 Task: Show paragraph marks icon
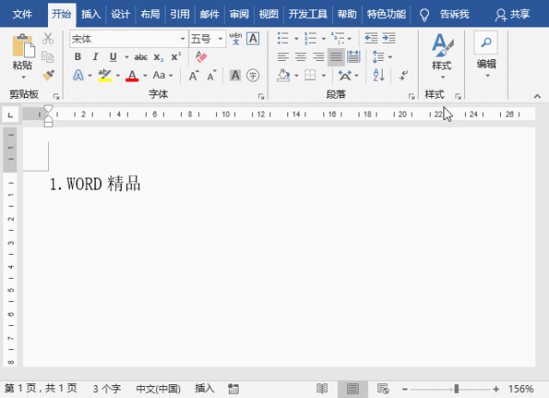(404, 75)
